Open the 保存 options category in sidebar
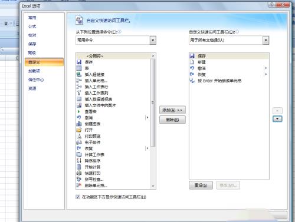 pyautogui.click(x=32, y=44)
